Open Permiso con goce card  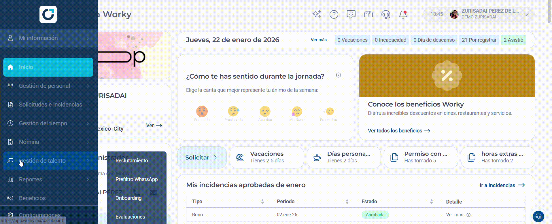tap(421, 157)
